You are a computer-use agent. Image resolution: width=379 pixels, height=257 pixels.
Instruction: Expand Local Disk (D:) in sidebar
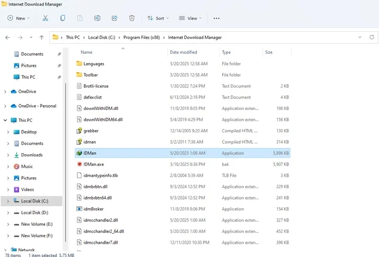8,213
